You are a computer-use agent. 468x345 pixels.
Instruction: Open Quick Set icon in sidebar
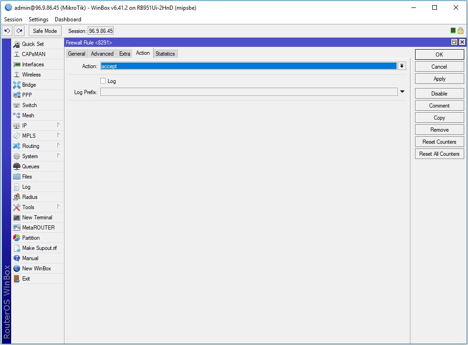[x=17, y=44]
